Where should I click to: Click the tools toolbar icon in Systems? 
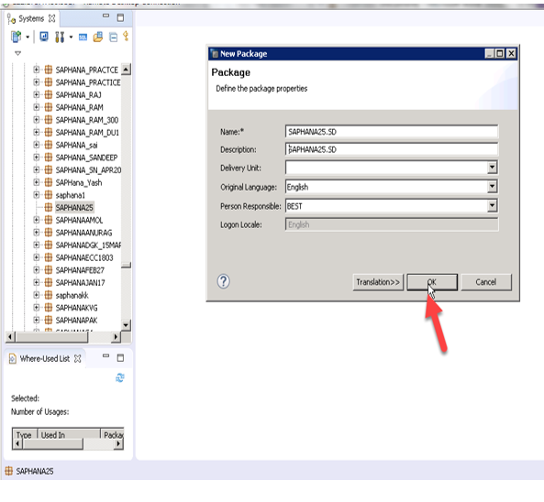[x=60, y=37]
